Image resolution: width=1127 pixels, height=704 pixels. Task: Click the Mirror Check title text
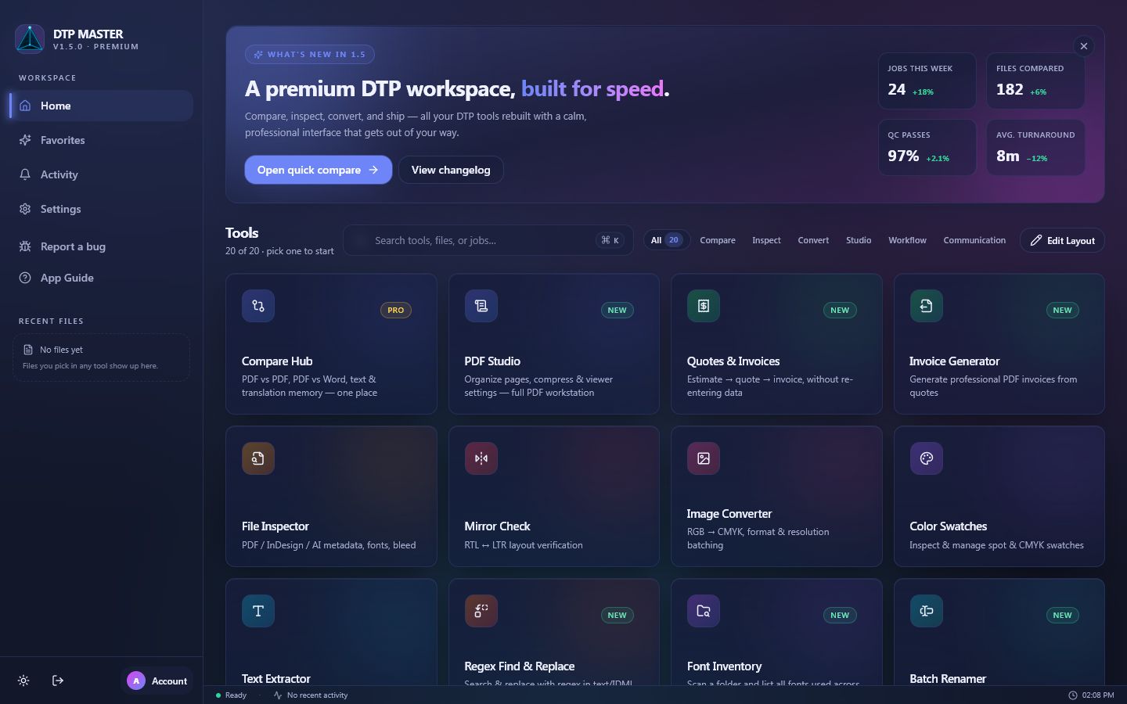(497, 526)
